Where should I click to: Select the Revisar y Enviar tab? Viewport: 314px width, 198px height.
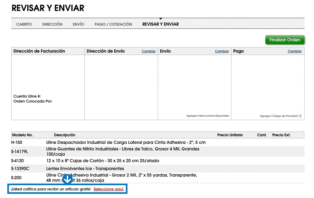point(161,24)
